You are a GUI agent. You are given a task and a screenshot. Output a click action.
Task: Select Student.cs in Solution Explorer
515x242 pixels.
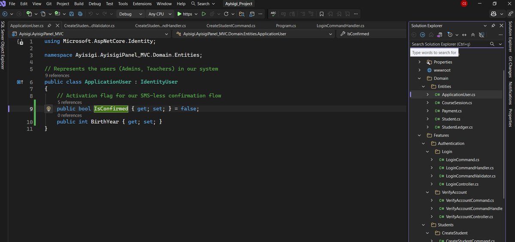point(451,119)
